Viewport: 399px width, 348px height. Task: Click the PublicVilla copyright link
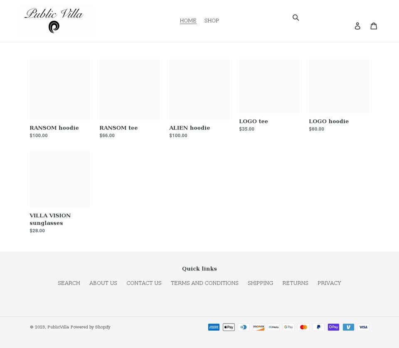pyautogui.click(x=58, y=327)
